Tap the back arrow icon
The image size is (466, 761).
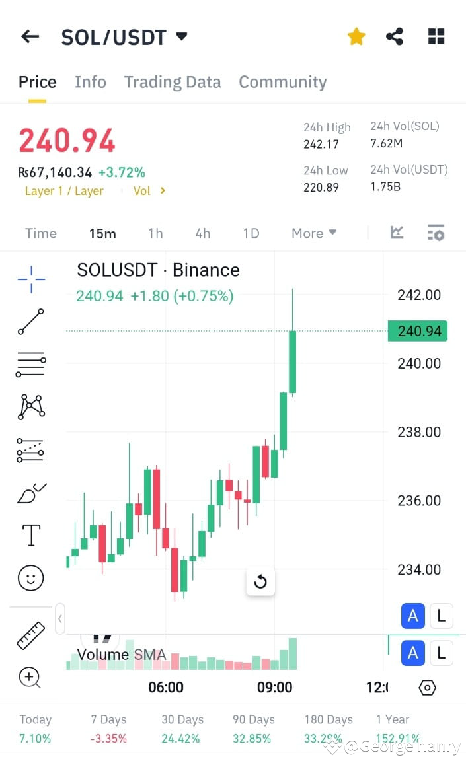pyautogui.click(x=30, y=36)
